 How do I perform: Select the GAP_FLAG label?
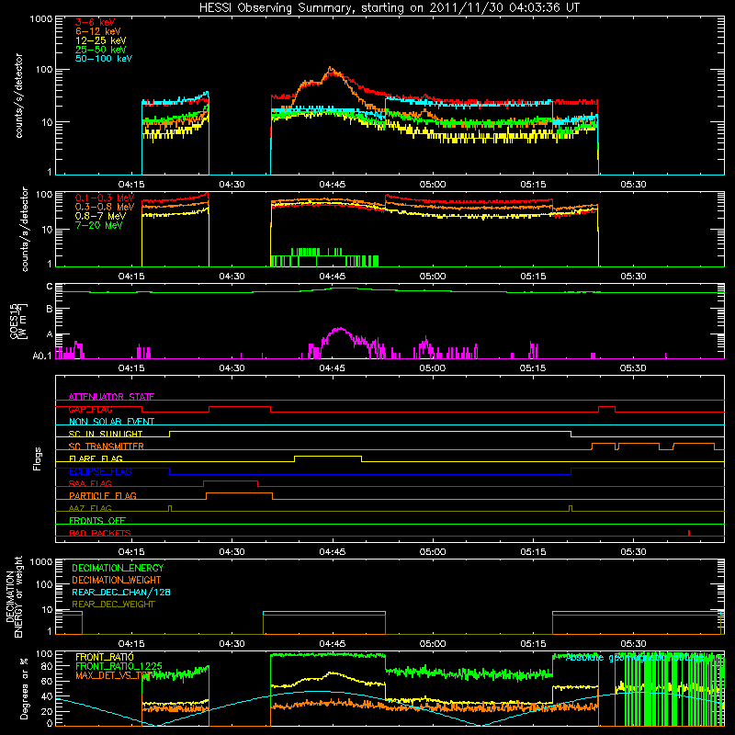coord(90,409)
